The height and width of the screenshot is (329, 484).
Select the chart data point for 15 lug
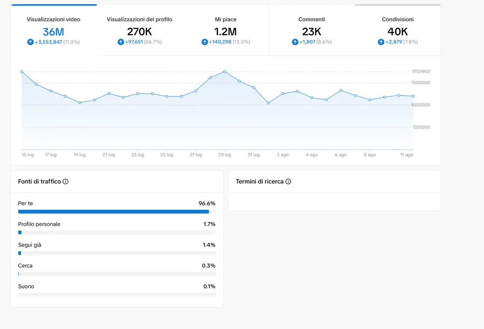(x=22, y=72)
